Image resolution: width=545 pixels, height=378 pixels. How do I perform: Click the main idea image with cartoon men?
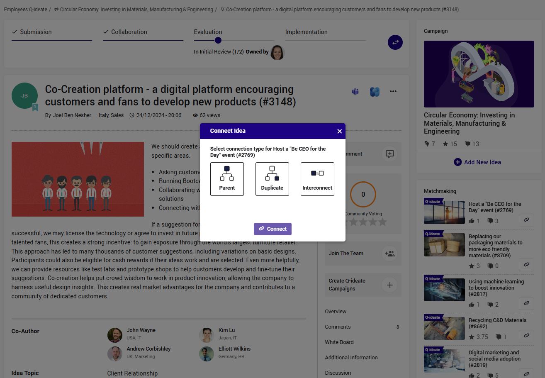point(78,179)
